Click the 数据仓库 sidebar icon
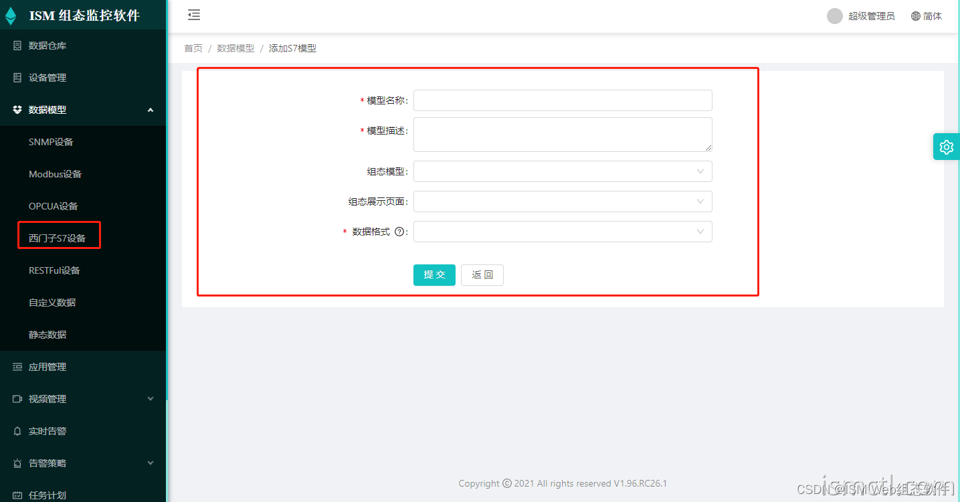 pyautogui.click(x=17, y=46)
